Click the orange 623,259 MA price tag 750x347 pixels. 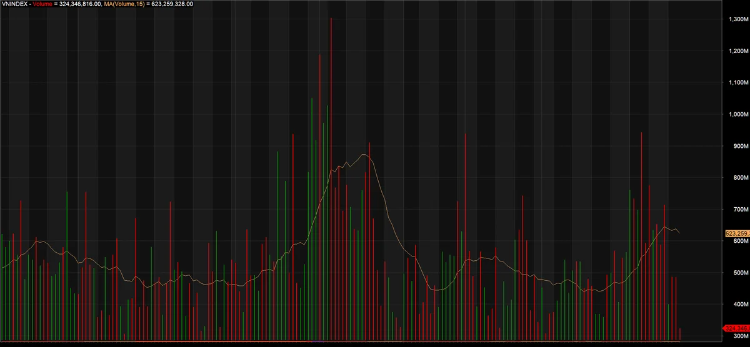[736, 233]
